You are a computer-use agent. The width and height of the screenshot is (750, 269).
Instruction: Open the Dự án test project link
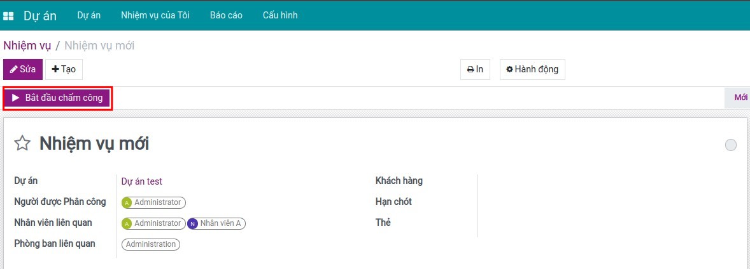141,181
